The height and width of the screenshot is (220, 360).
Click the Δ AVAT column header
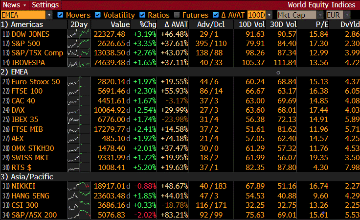[x=176, y=24]
